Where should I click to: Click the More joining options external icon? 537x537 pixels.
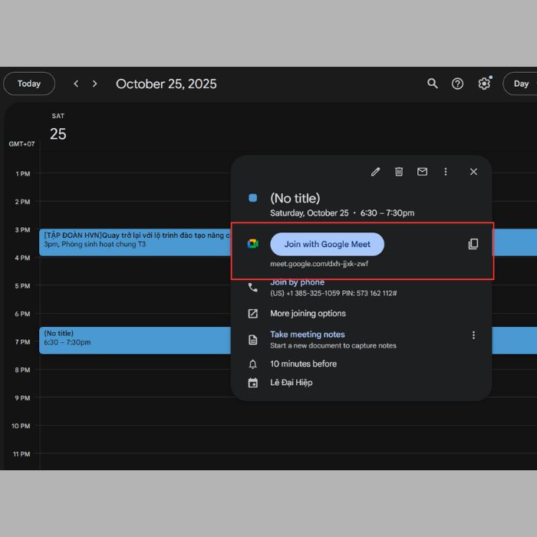pyautogui.click(x=252, y=313)
